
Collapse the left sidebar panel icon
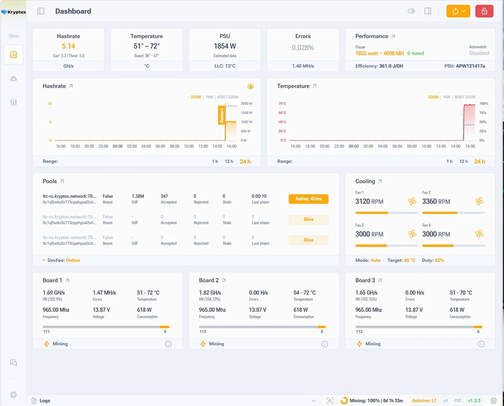[x=41, y=11]
